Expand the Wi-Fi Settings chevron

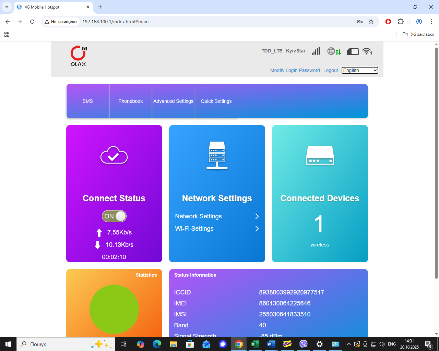[257, 229]
